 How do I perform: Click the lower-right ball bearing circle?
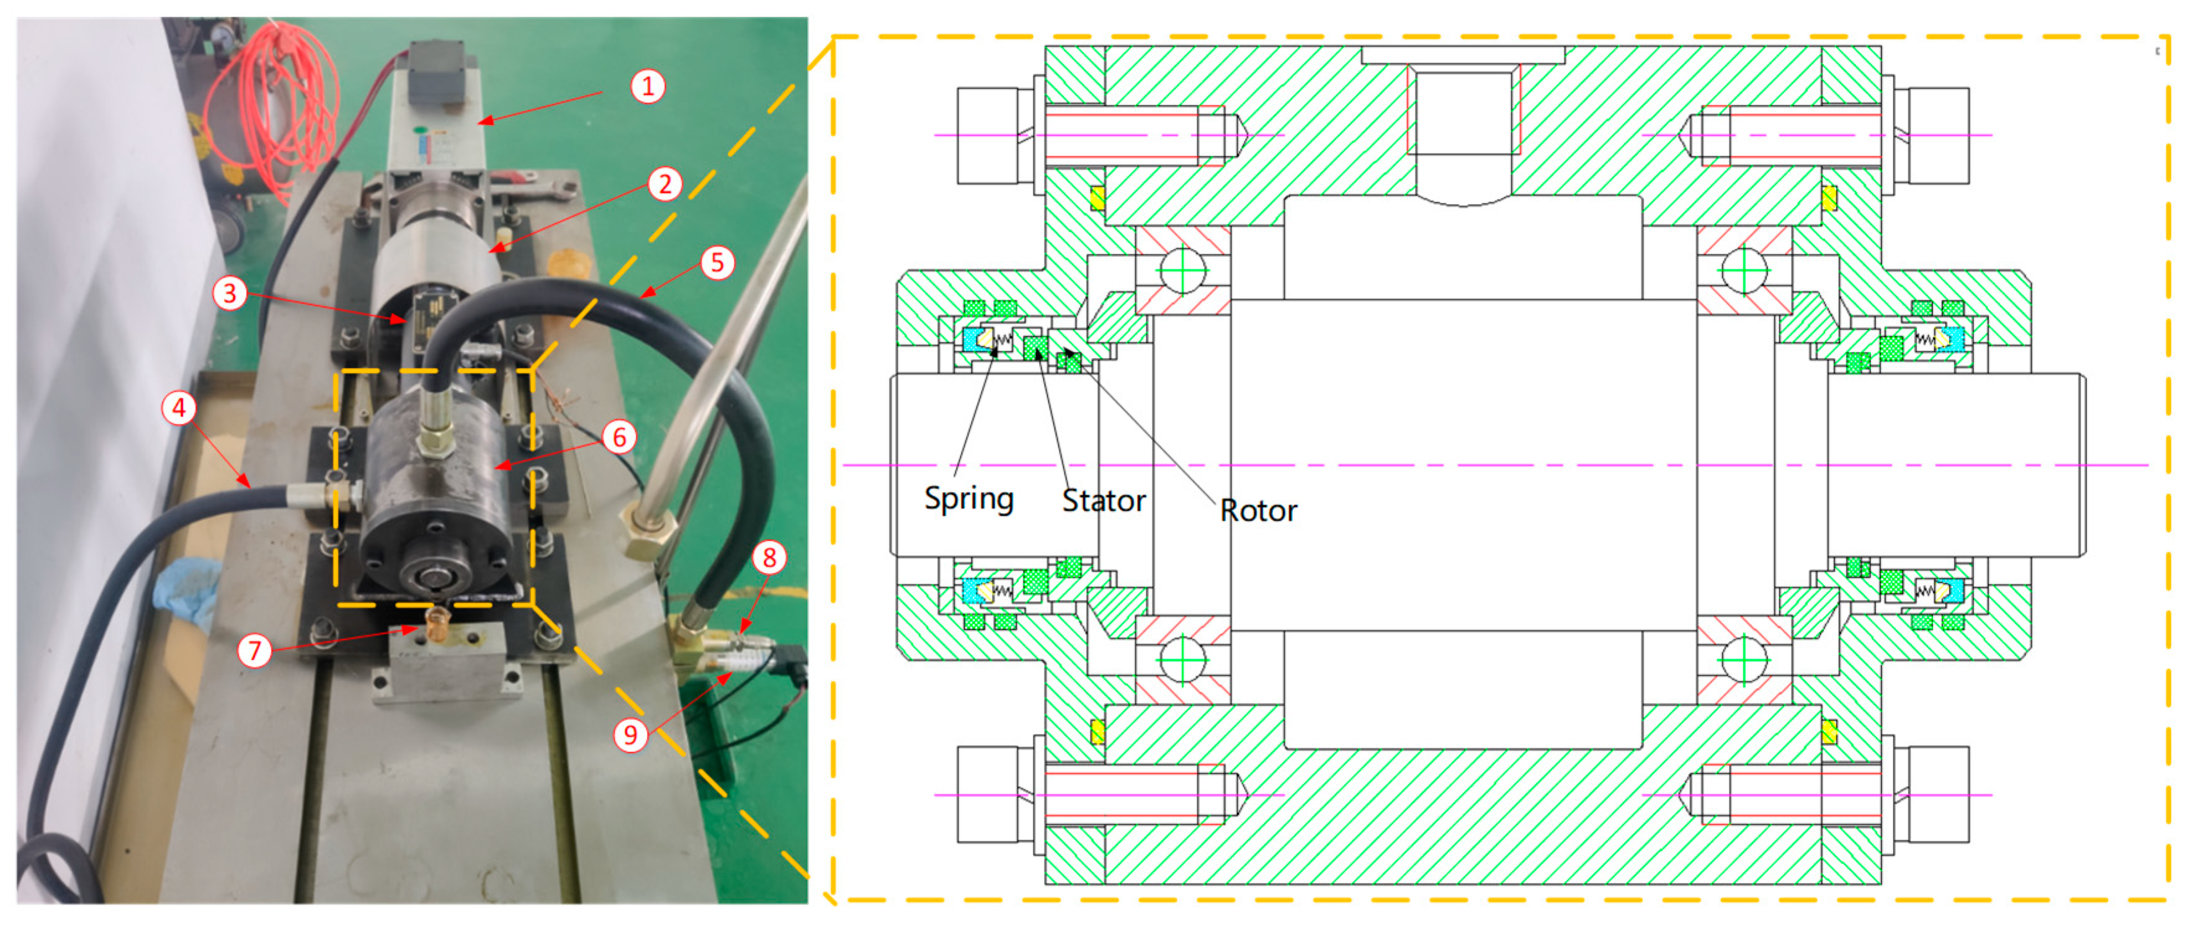coord(1744,660)
